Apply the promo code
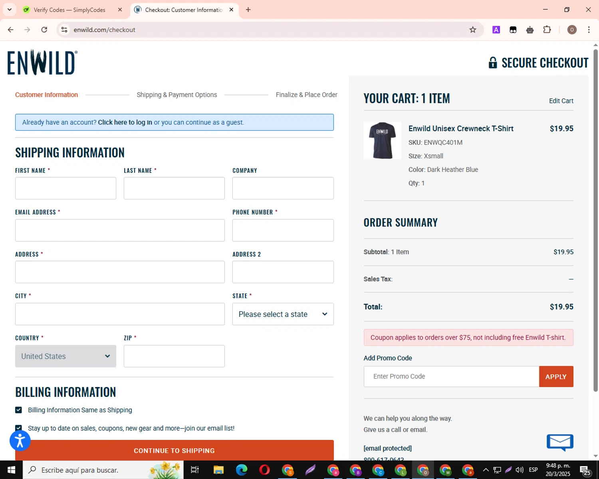 point(556,376)
